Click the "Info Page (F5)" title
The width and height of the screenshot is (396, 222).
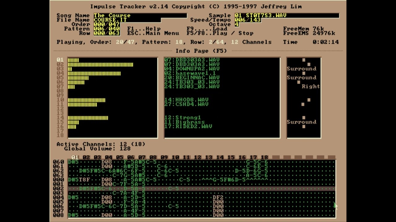pos(201,51)
